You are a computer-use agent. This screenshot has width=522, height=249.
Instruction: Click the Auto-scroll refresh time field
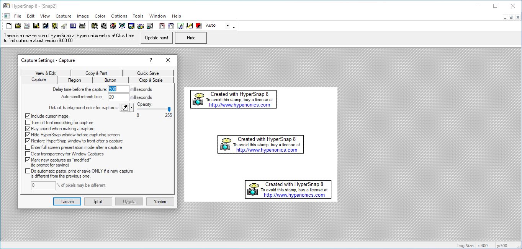coord(118,97)
